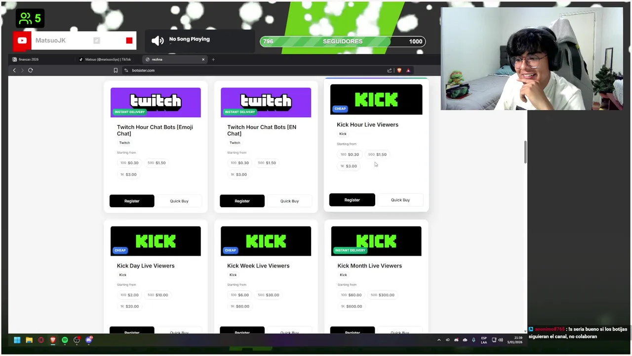Quick Buy Kick Hour Live Viewers
Viewport: 632px width, 356px height.
click(x=400, y=200)
